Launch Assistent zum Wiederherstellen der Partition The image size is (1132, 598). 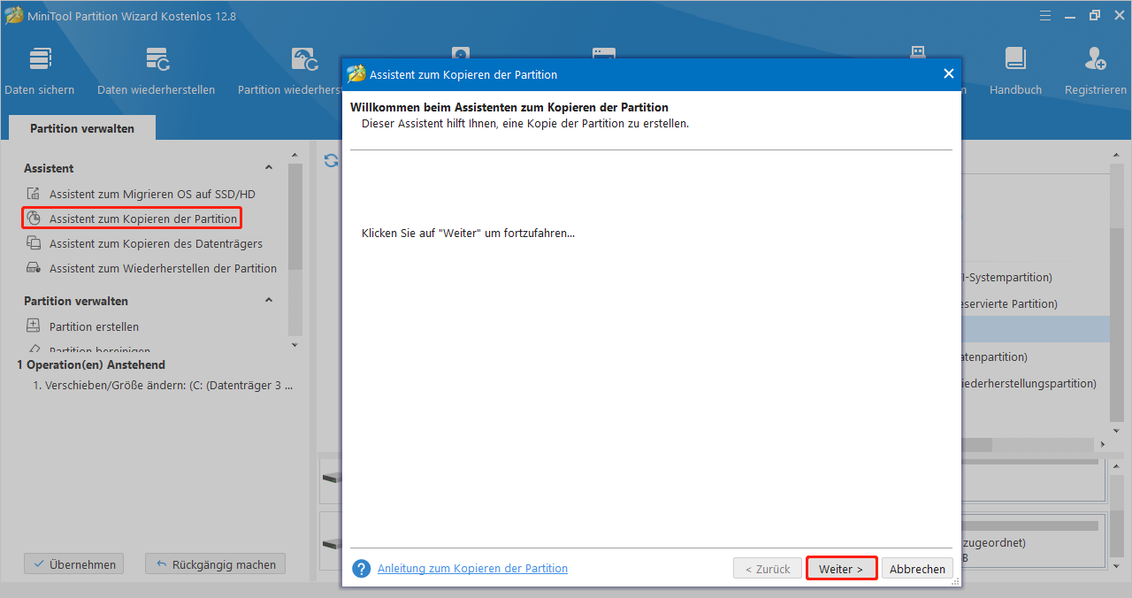tap(163, 268)
